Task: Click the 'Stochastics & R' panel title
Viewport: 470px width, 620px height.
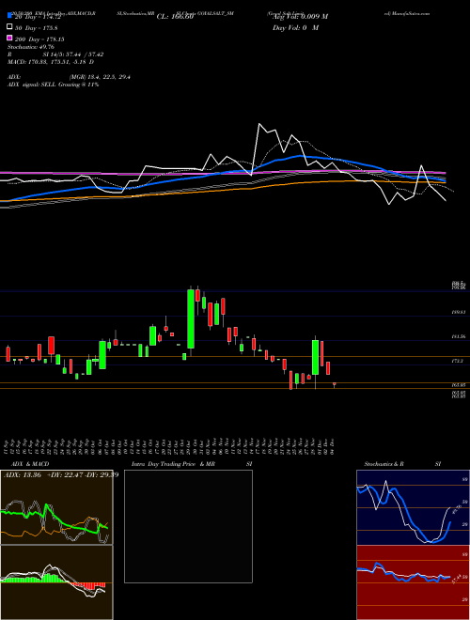Action: (x=384, y=464)
